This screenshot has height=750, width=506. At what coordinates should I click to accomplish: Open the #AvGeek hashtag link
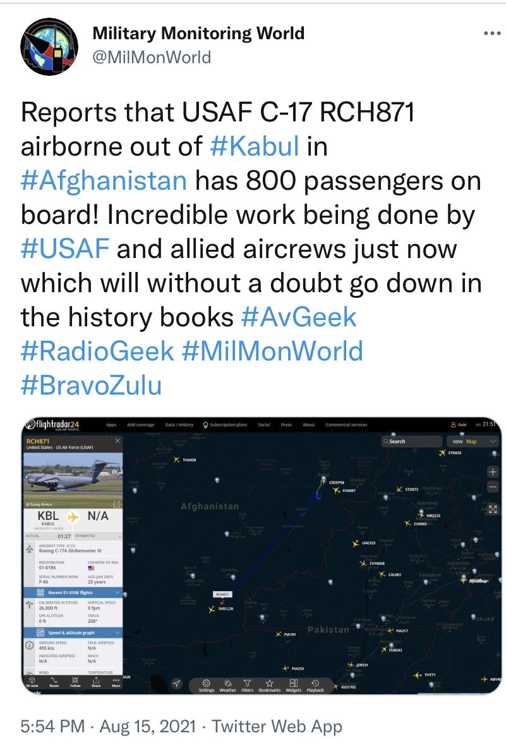click(299, 317)
